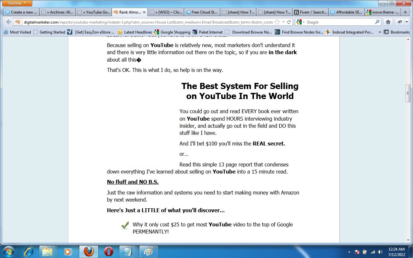Open the '[Get] EasyZon eStore...' bookmark
Image resolution: width=413 pixels, height=258 pixels.
(x=91, y=32)
